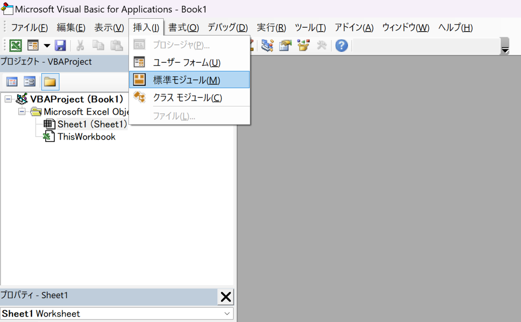
Task: Open Object Browser from the toolbar icon
Action: (304, 46)
